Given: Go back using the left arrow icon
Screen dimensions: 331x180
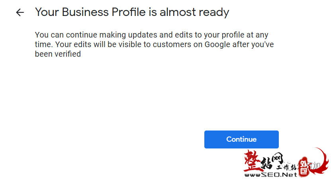Looking at the screenshot, I should 20,12.
